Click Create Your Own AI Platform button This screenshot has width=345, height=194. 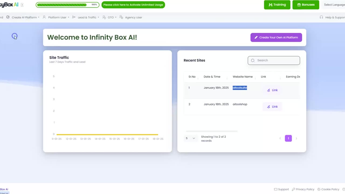coord(276,37)
